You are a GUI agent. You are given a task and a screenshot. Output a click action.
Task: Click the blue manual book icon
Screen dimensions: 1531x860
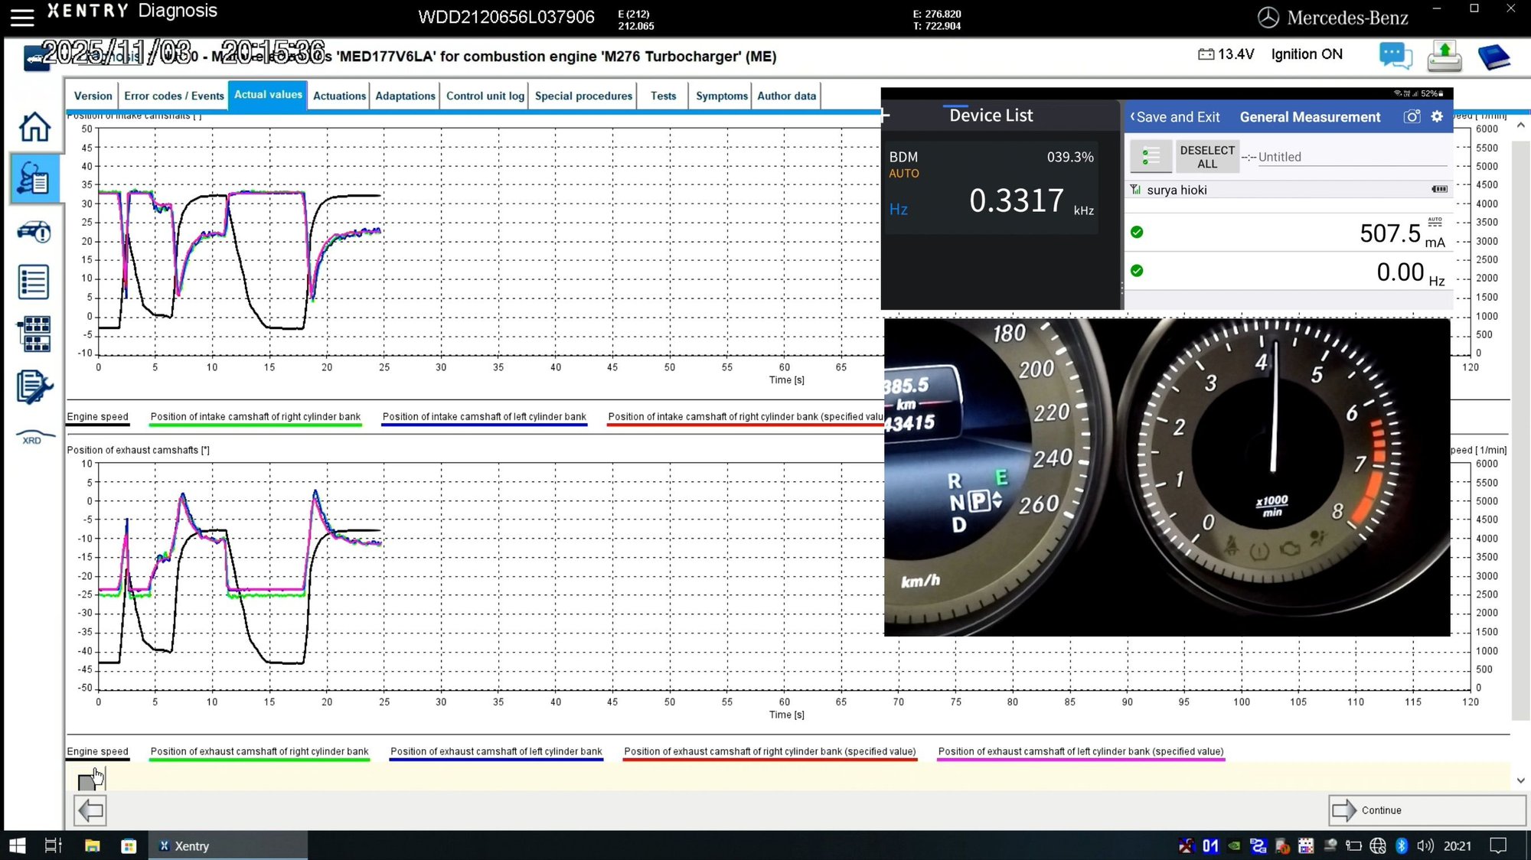click(x=1493, y=57)
